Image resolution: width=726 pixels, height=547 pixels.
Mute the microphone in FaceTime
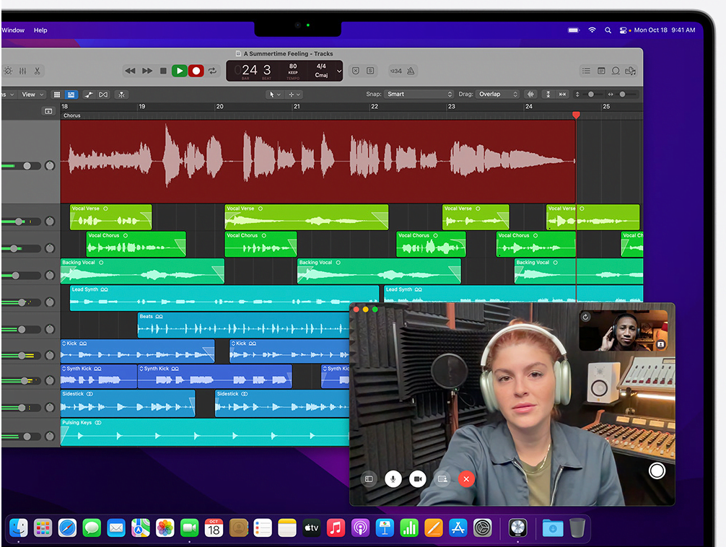point(393,479)
